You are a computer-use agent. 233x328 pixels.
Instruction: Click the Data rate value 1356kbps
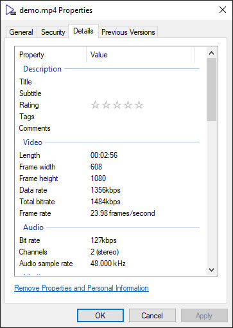105,190
